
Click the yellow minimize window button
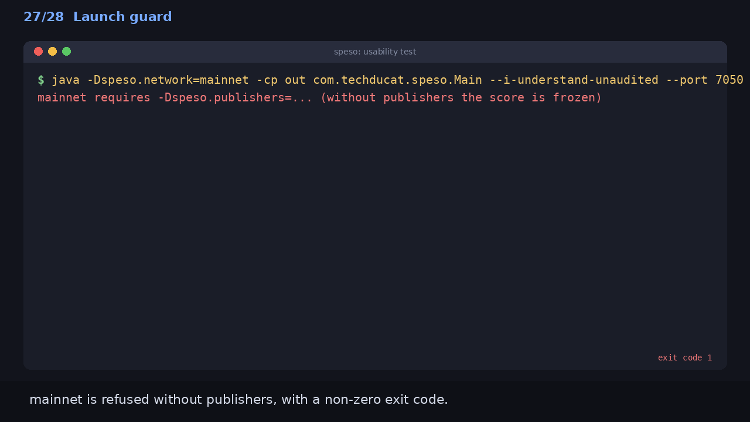53,52
